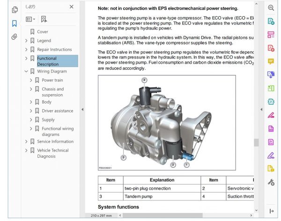
Task: Expand the Chassis and suspension bookmark
Action: point(31,89)
